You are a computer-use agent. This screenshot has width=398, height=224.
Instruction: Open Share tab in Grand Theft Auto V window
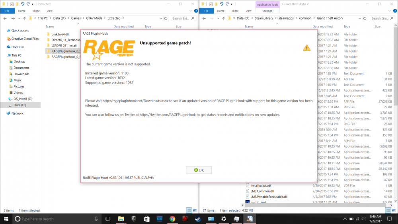tap(235, 11)
